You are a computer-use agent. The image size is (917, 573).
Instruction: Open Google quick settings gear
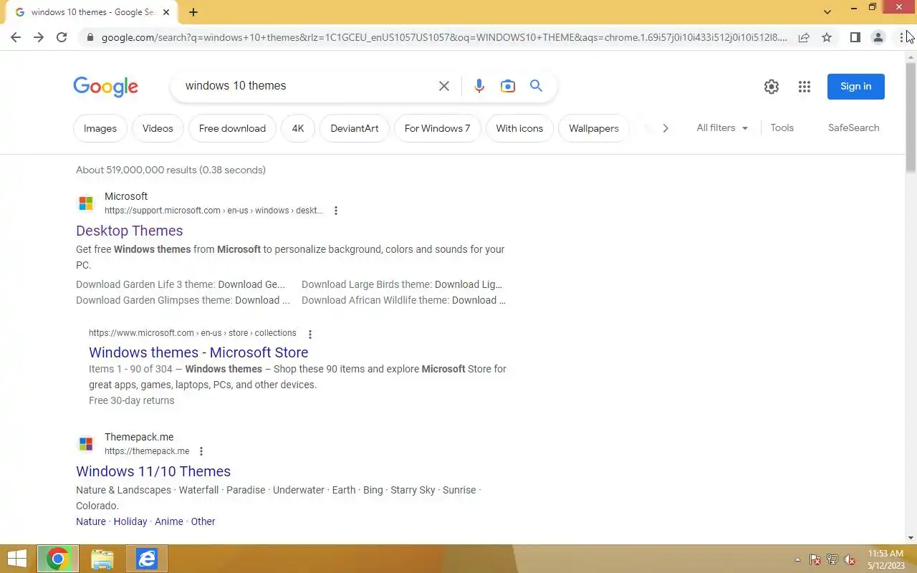click(x=772, y=87)
